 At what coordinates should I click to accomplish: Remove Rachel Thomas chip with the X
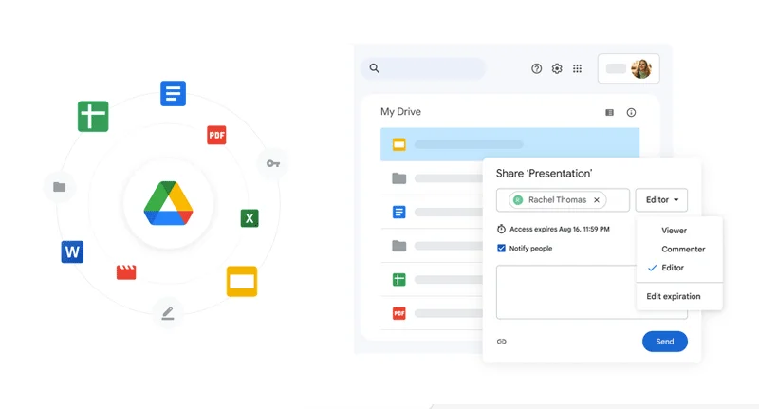click(x=597, y=200)
